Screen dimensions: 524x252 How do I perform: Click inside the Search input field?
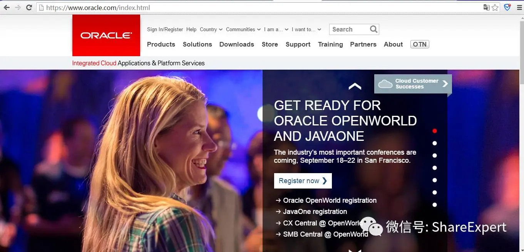pos(350,29)
